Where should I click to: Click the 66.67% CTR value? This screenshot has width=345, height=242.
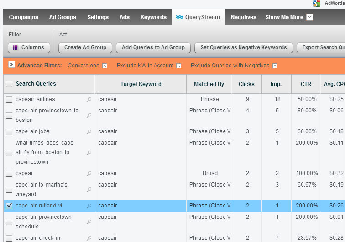point(307,185)
